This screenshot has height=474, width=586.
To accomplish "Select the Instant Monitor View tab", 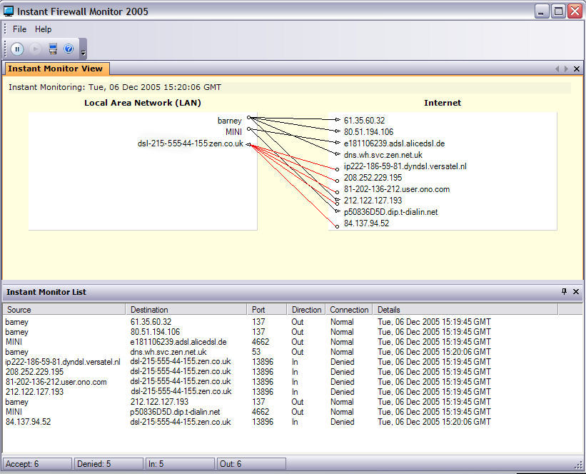I will click(x=56, y=69).
